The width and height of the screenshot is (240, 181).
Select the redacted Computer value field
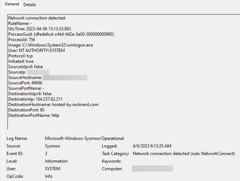coord(152,169)
